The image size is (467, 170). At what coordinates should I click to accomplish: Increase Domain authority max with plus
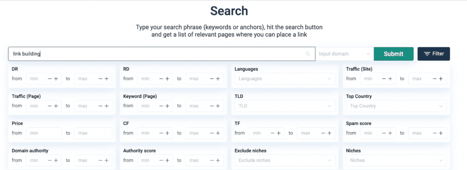(x=106, y=160)
